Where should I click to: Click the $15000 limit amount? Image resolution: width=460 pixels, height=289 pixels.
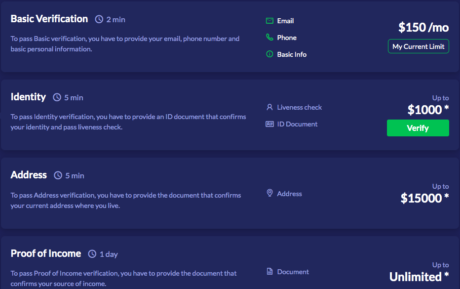421,198
